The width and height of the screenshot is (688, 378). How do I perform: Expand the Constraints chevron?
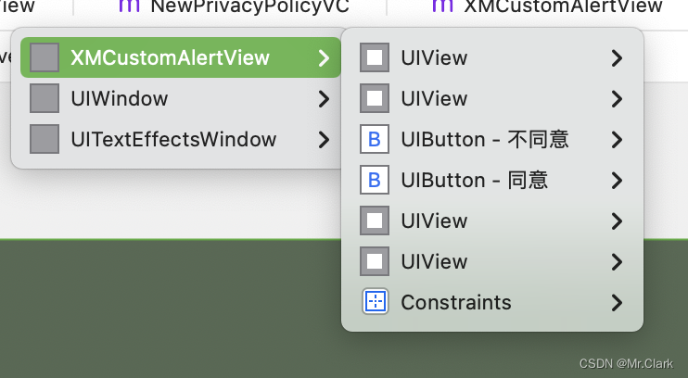pos(617,302)
